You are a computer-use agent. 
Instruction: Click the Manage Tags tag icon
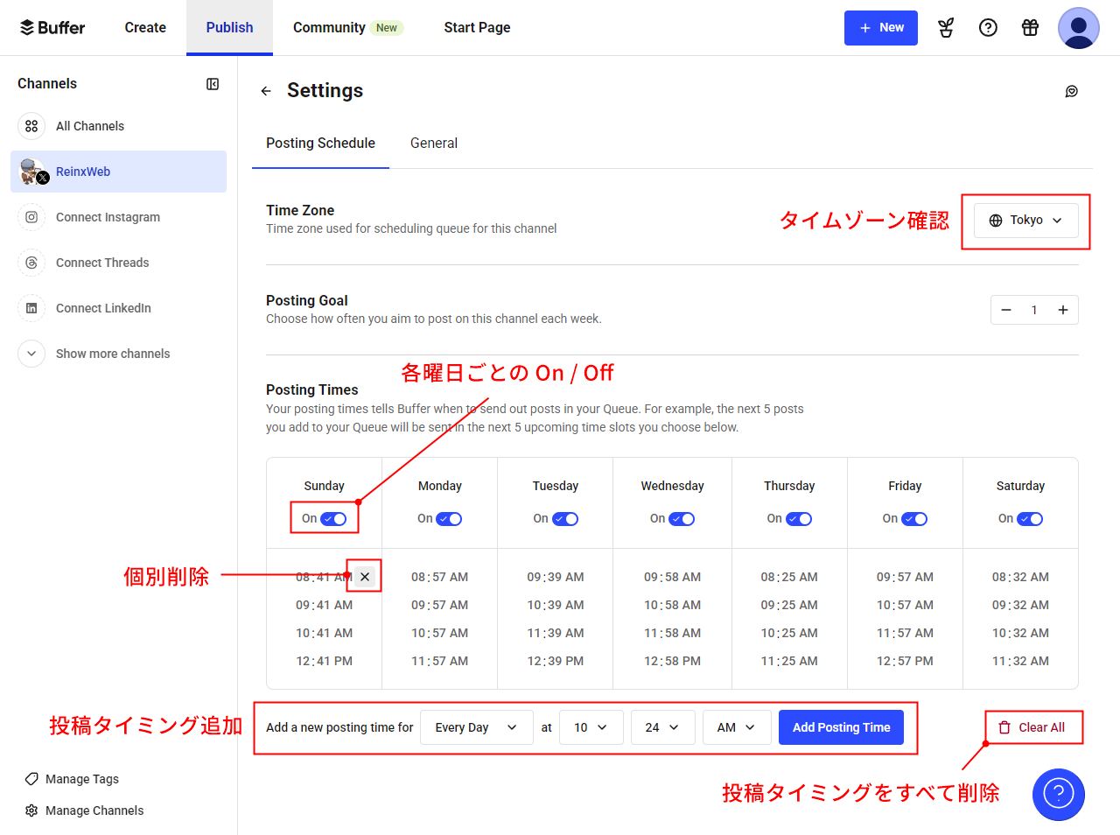coord(31,779)
